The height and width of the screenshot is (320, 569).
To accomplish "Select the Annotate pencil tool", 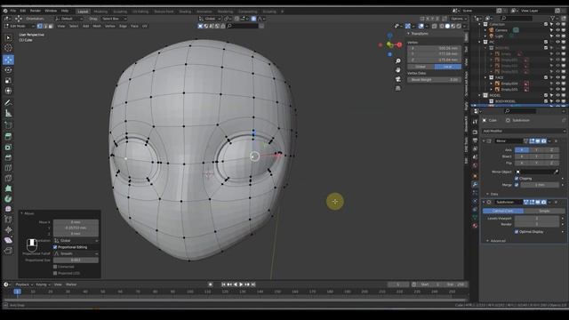I will 8,103.
